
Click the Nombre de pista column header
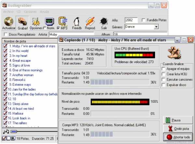tap(30, 41)
